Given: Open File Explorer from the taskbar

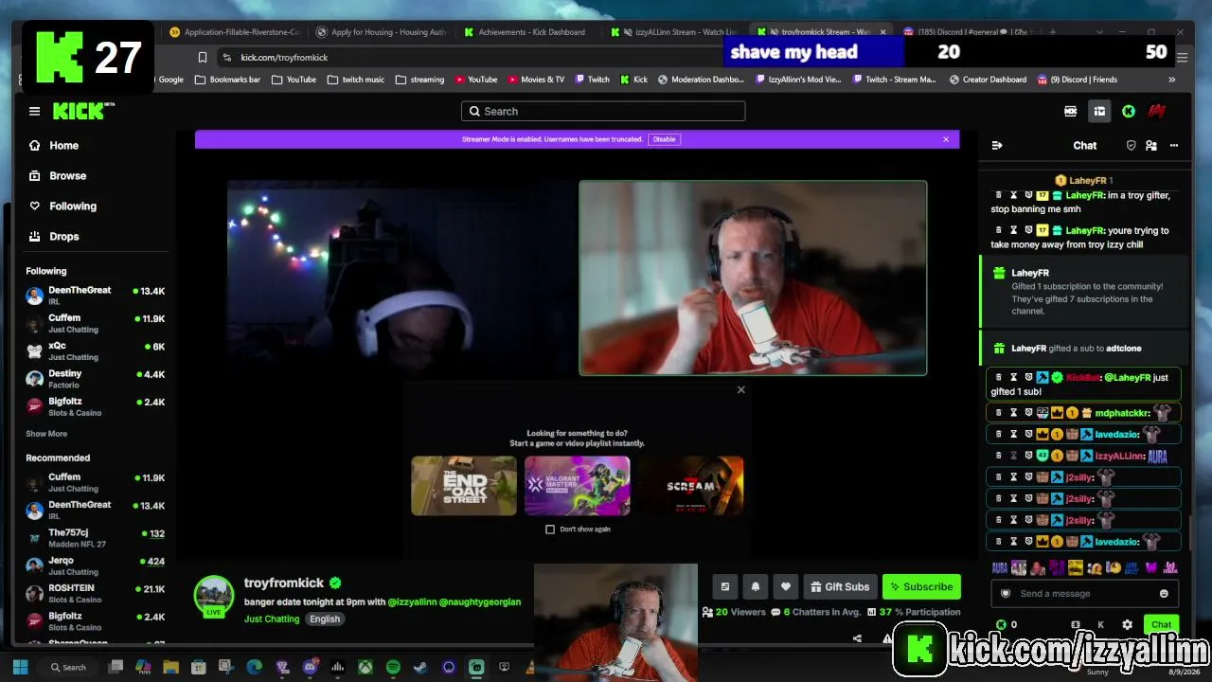Looking at the screenshot, I should click(x=171, y=668).
